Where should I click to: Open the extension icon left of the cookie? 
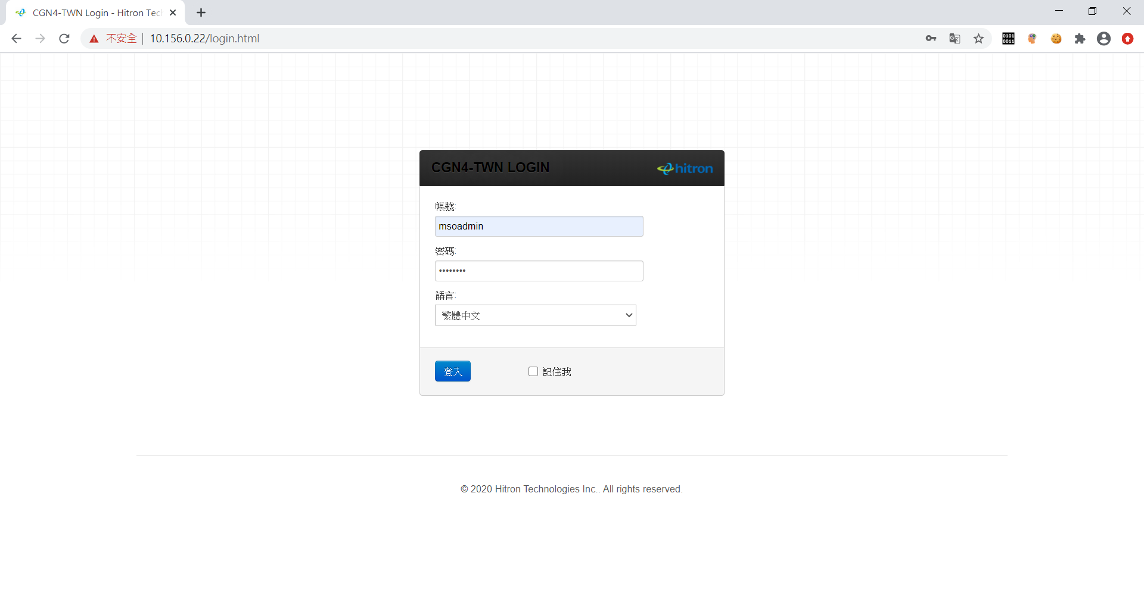1032,39
